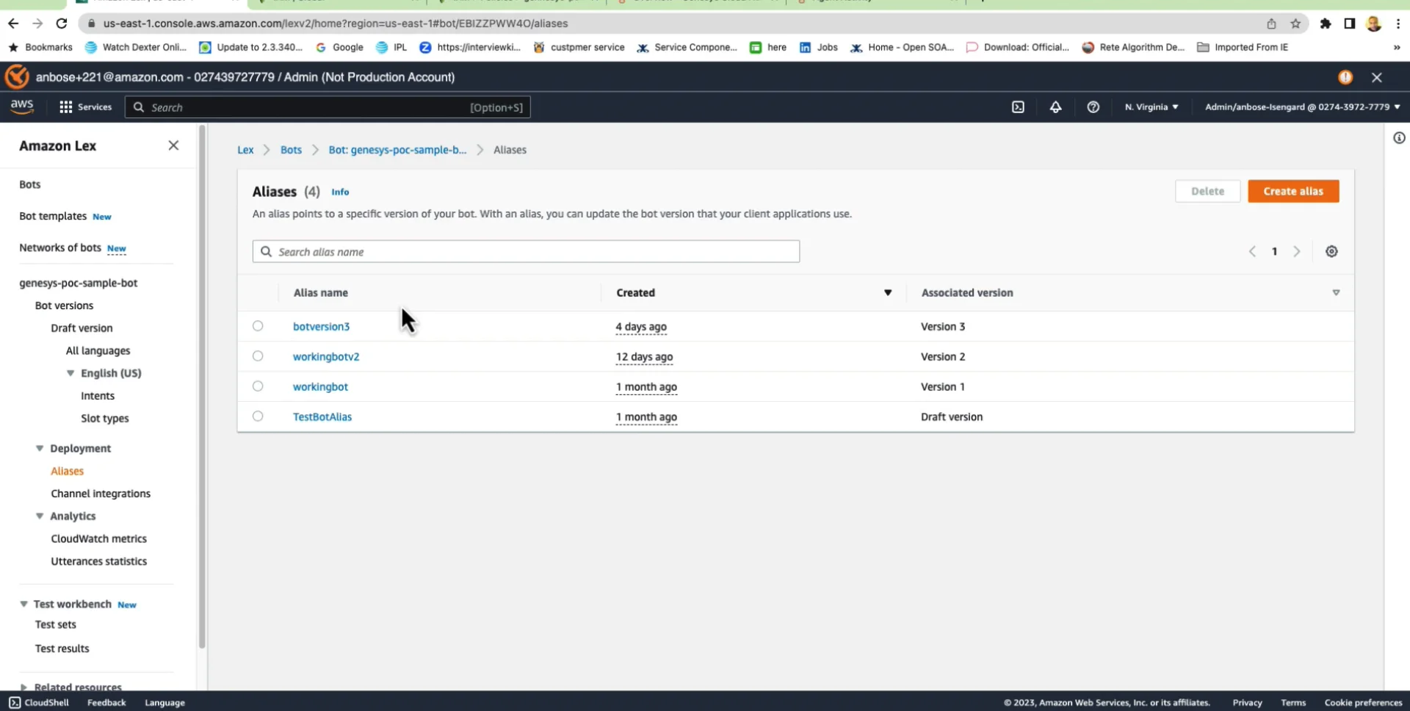Select the workingbotv2 alias row
1410x711 pixels.
(257, 355)
